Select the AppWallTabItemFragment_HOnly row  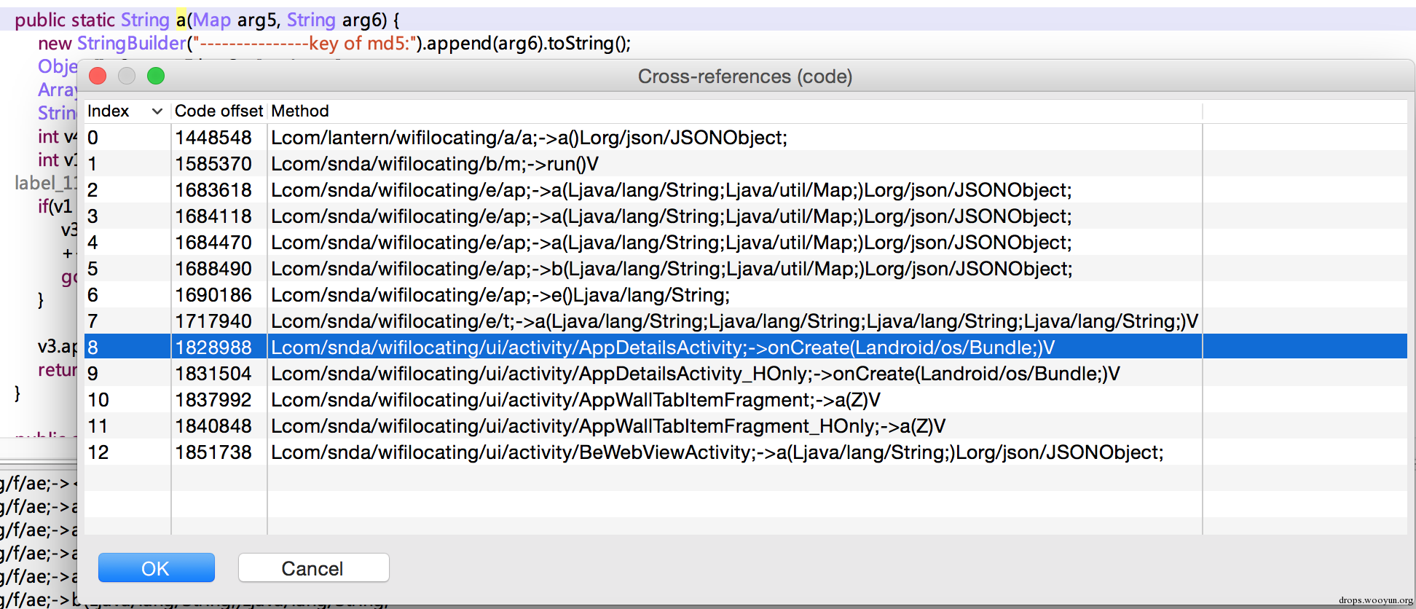pyautogui.click(x=745, y=426)
